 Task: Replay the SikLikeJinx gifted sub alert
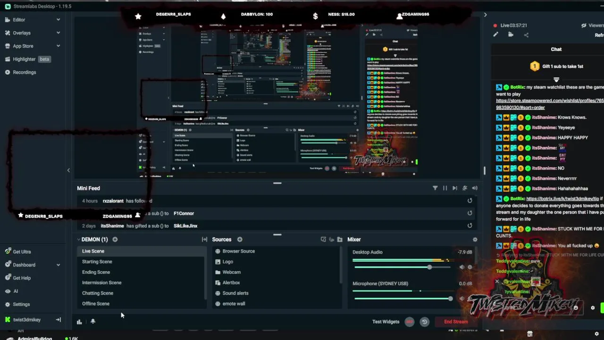pos(470,226)
